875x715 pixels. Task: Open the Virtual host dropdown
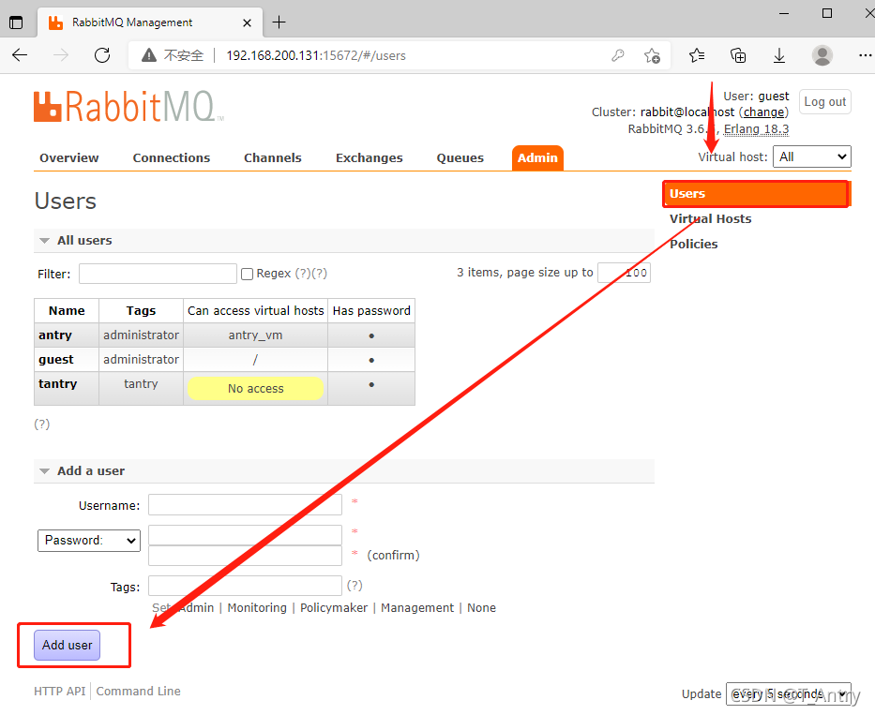pos(811,156)
